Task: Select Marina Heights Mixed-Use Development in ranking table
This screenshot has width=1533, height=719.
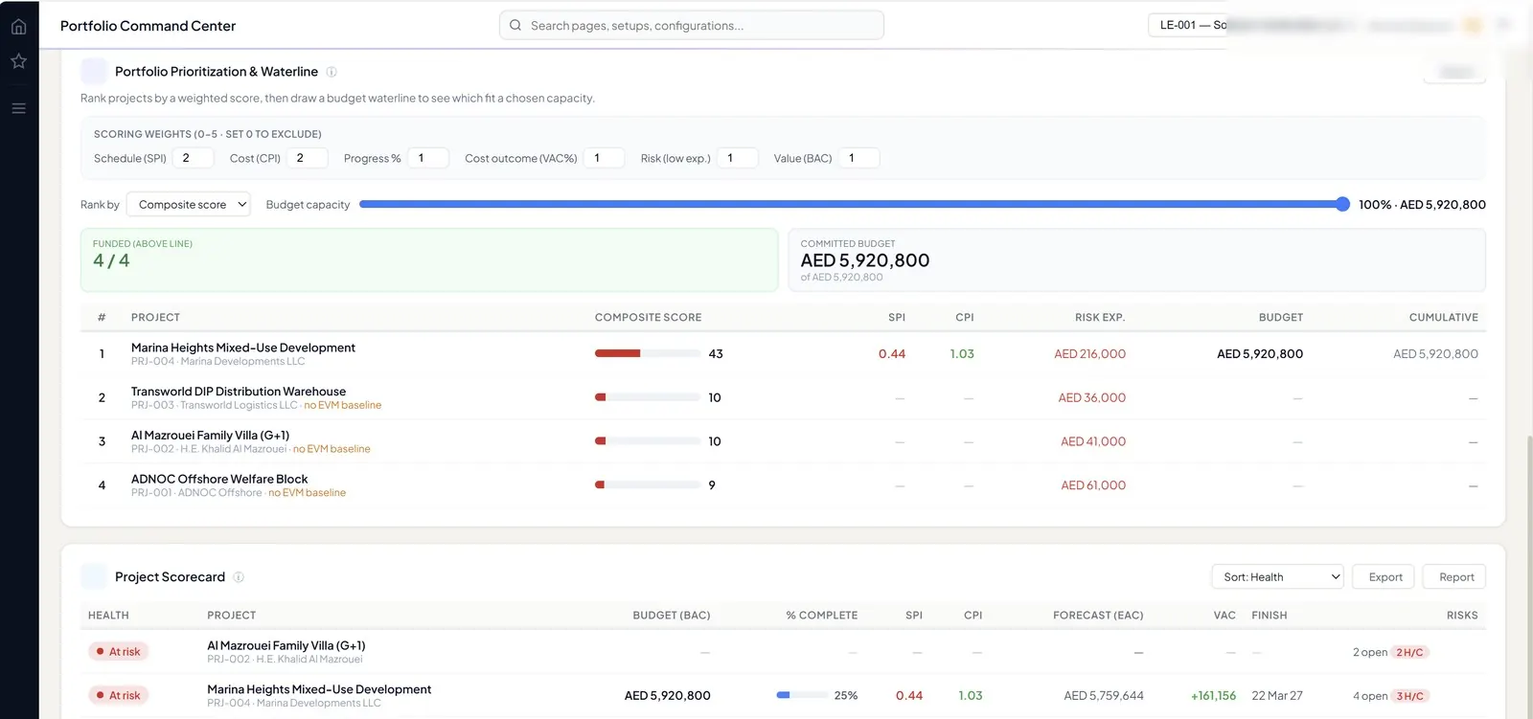Action: point(243,348)
